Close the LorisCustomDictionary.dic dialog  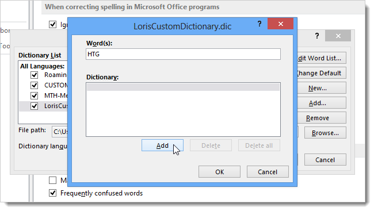point(281,24)
